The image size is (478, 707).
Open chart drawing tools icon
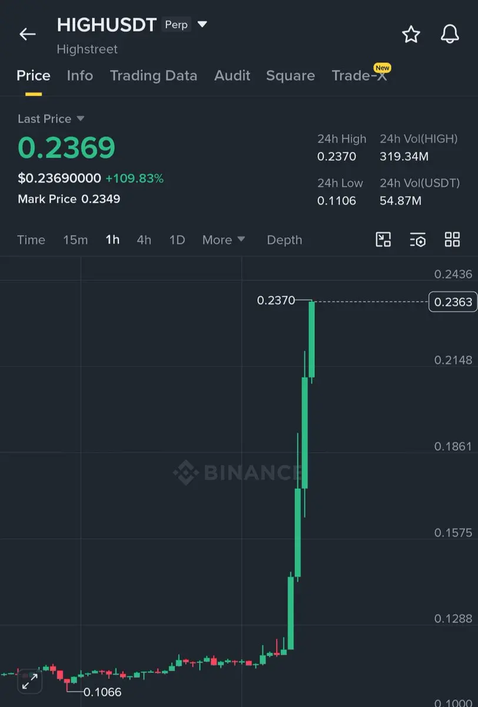(383, 239)
